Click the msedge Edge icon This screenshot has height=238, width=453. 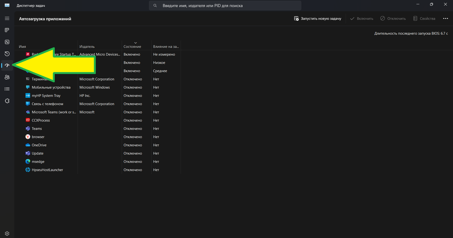click(28, 162)
